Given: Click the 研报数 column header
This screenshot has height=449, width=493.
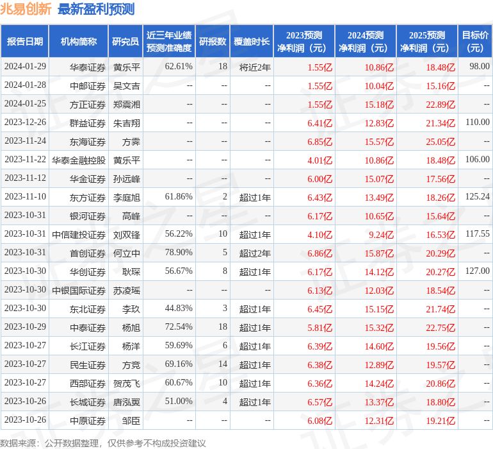Looking at the screenshot, I should (x=213, y=41).
